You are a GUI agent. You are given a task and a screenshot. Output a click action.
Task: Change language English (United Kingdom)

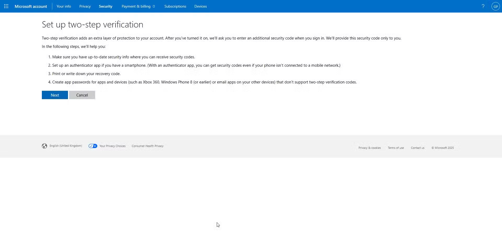tap(66, 146)
